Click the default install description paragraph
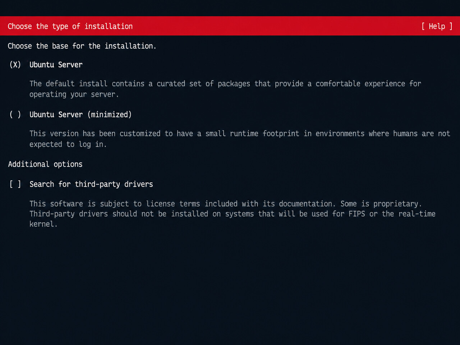 (225, 89)
